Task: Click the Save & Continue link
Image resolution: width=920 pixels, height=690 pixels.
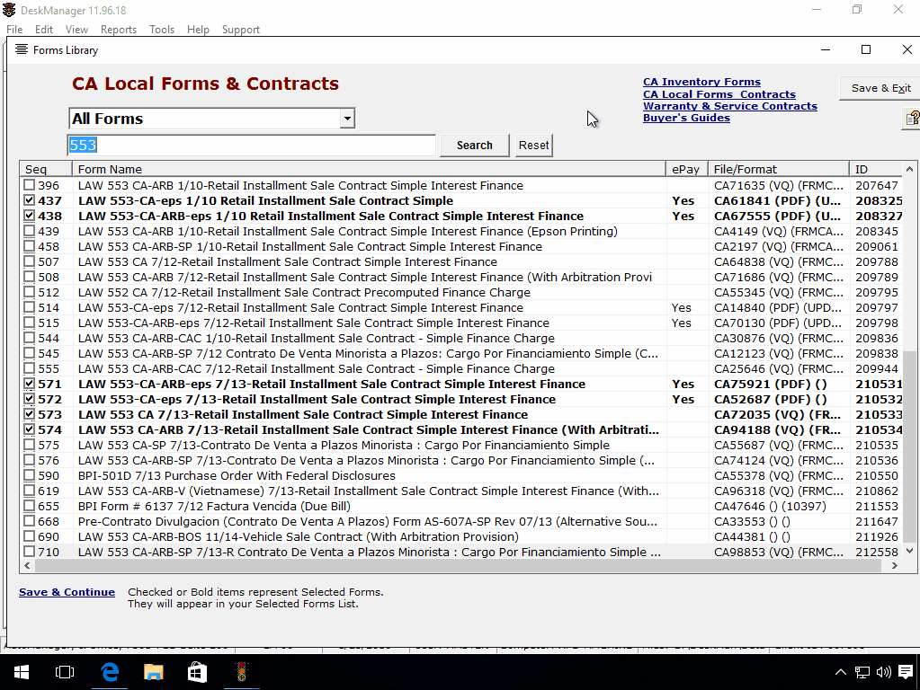Action: (67, 592)
